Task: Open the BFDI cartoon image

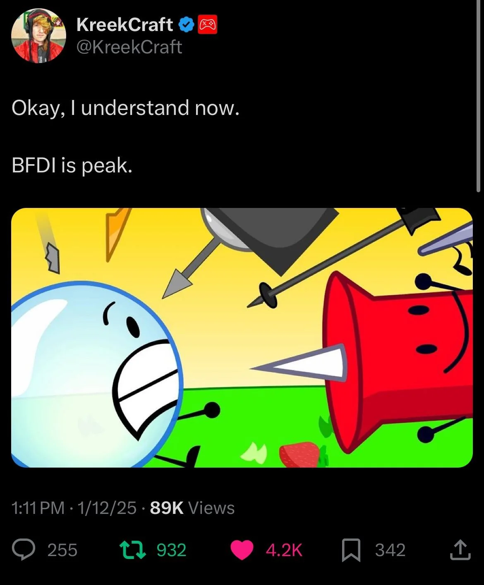Action: [x=242, y=338]
